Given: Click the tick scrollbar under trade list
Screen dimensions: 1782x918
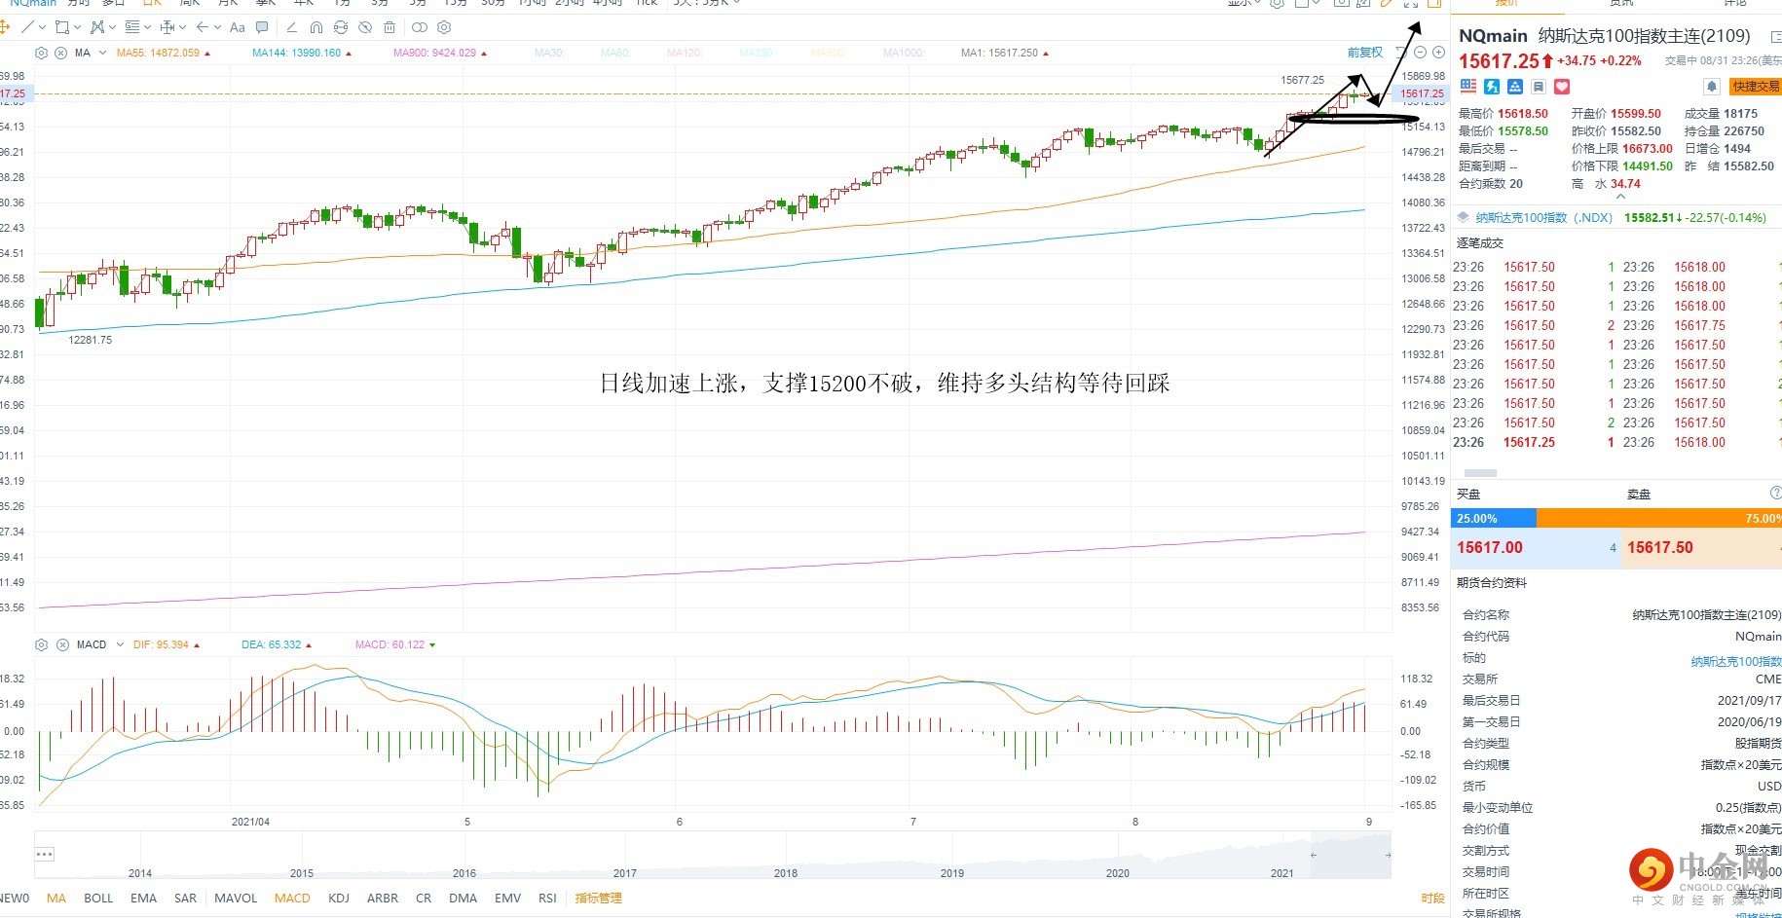Looking at the screenshot, I should click(x=1480, y=473).
